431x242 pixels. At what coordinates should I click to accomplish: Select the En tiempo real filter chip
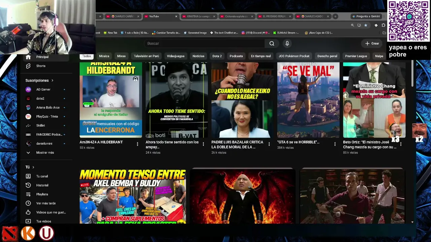[261, 56]
